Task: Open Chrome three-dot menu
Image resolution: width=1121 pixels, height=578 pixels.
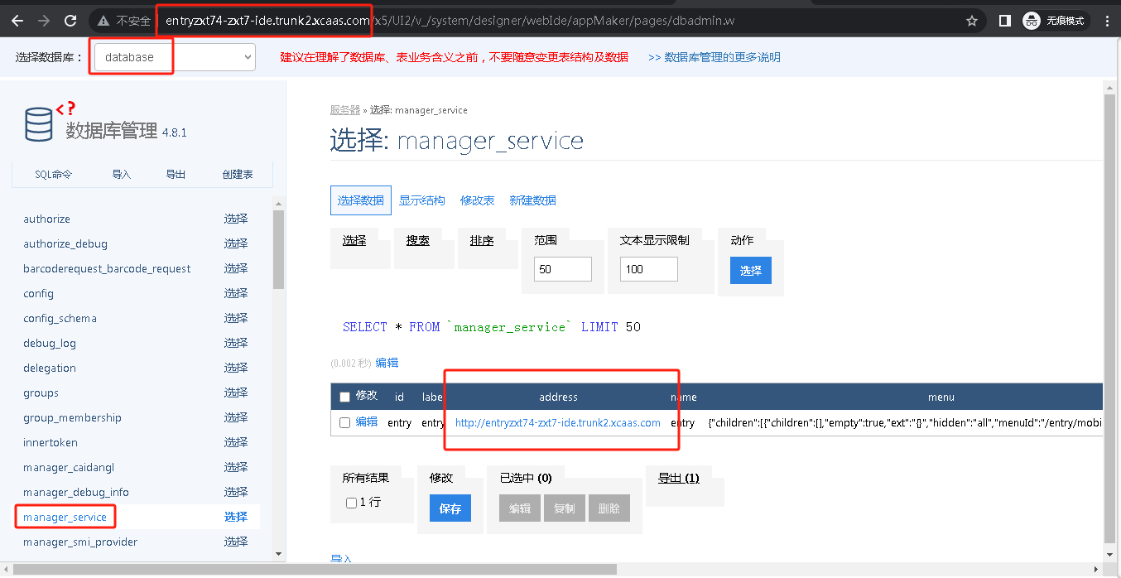Action: click(1107, 21)
